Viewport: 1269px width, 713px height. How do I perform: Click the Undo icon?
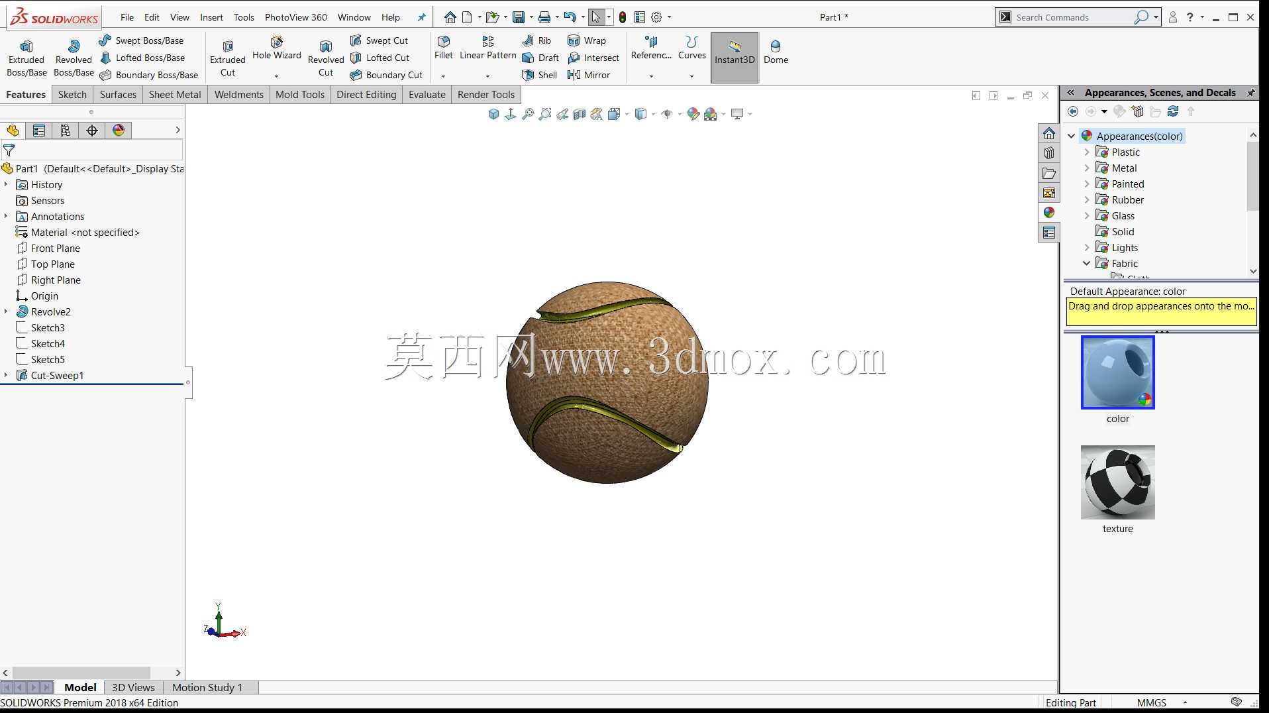[569, 17]
